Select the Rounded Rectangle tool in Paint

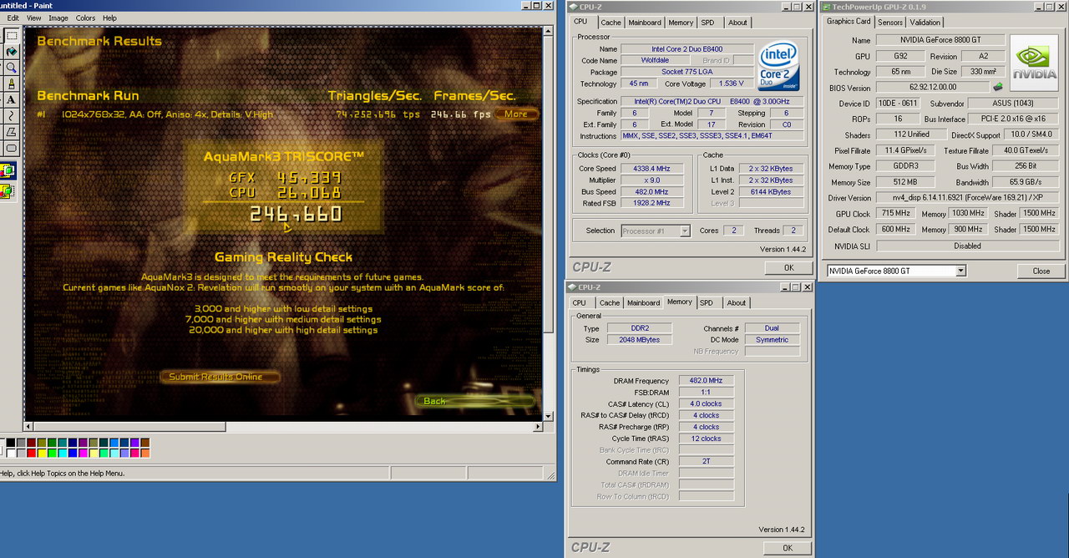point(12,148)
